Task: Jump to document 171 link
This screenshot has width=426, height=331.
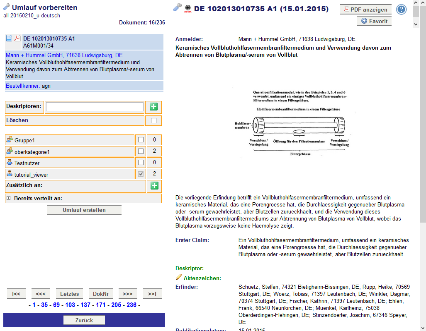Action: (101, 305)
